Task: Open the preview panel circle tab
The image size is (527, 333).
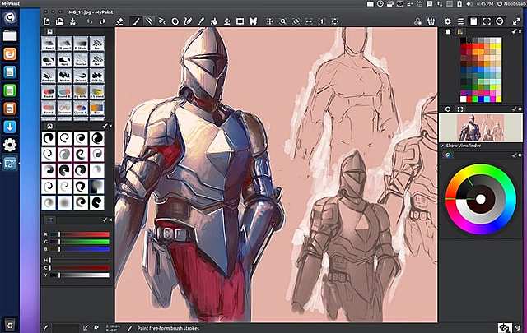Action: point(448,109)
